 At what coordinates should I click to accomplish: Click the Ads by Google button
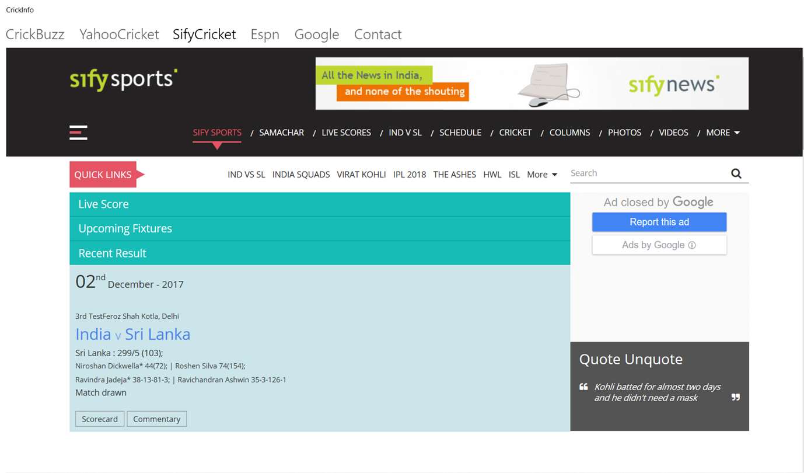tap(659, 245)
